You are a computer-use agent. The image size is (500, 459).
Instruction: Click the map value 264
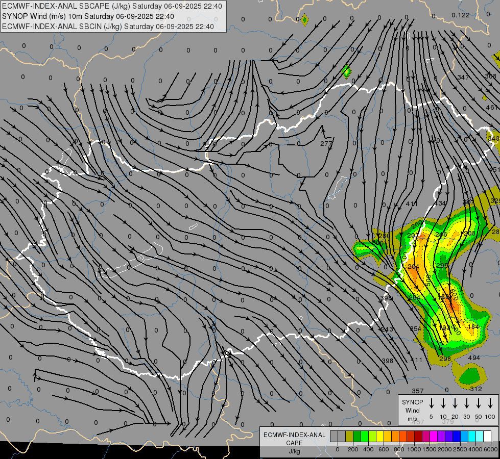point(415,297)
